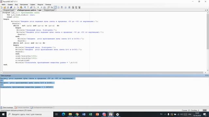Create a new file with toolbar icon
Image resolution: width=209 pixels, height=117 pixels.
(x=1, y=7)
